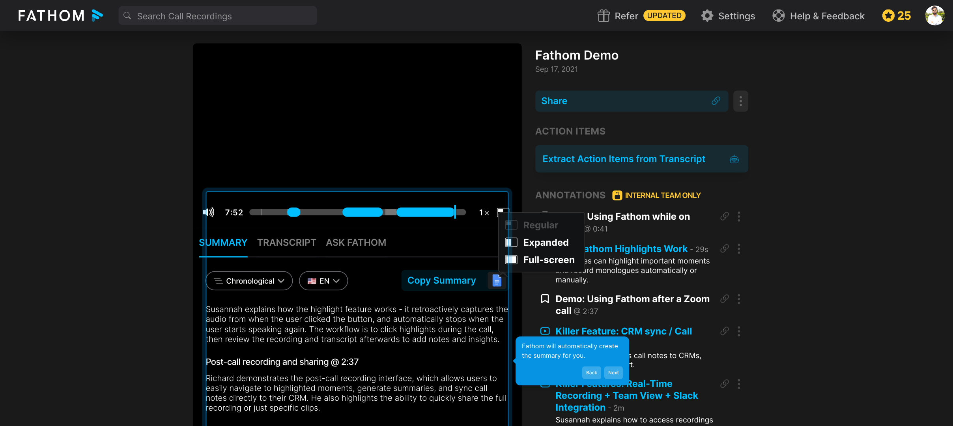Open the Chronological sort dropdown
Screen dimensions: 953x426
pos(249,281)
